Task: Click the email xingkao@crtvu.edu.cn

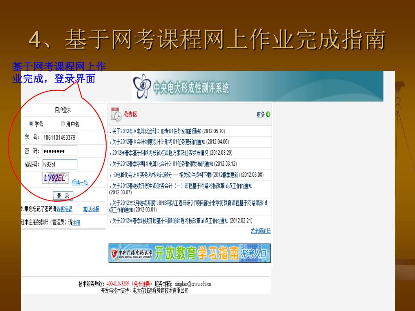Action: [x=193, y=284]
